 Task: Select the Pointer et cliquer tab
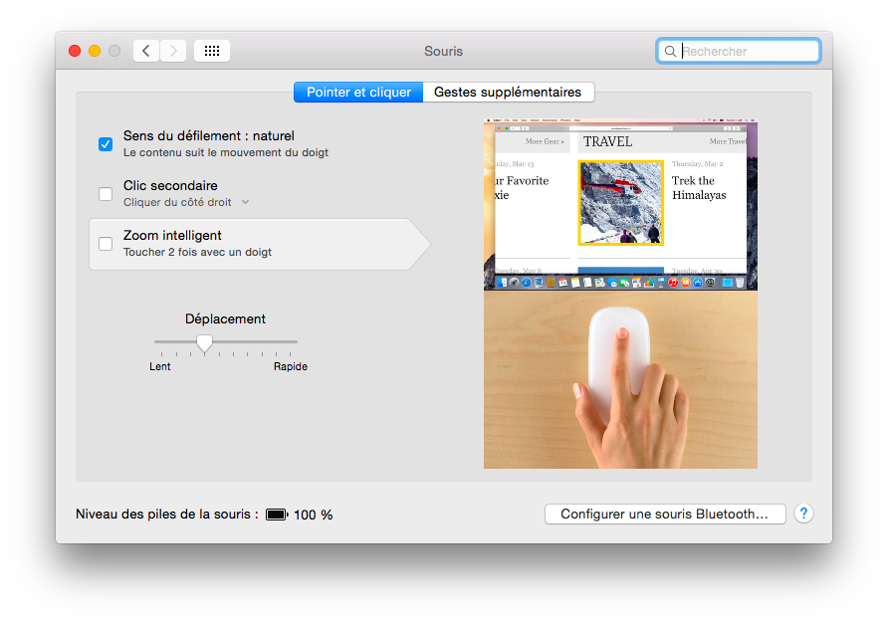[x=358, y=93]
